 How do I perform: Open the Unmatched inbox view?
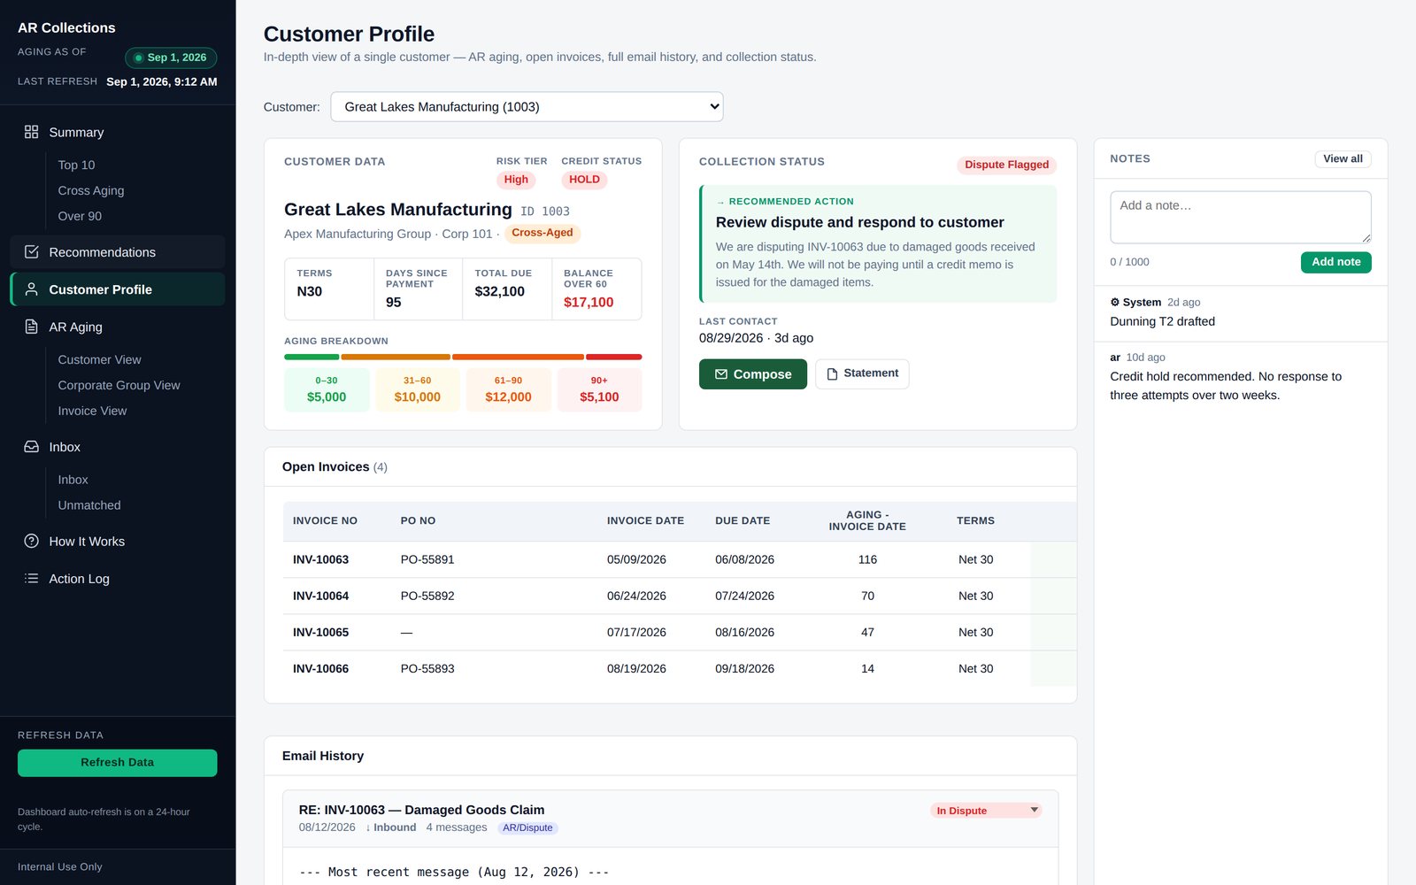(x=89, y=505)
